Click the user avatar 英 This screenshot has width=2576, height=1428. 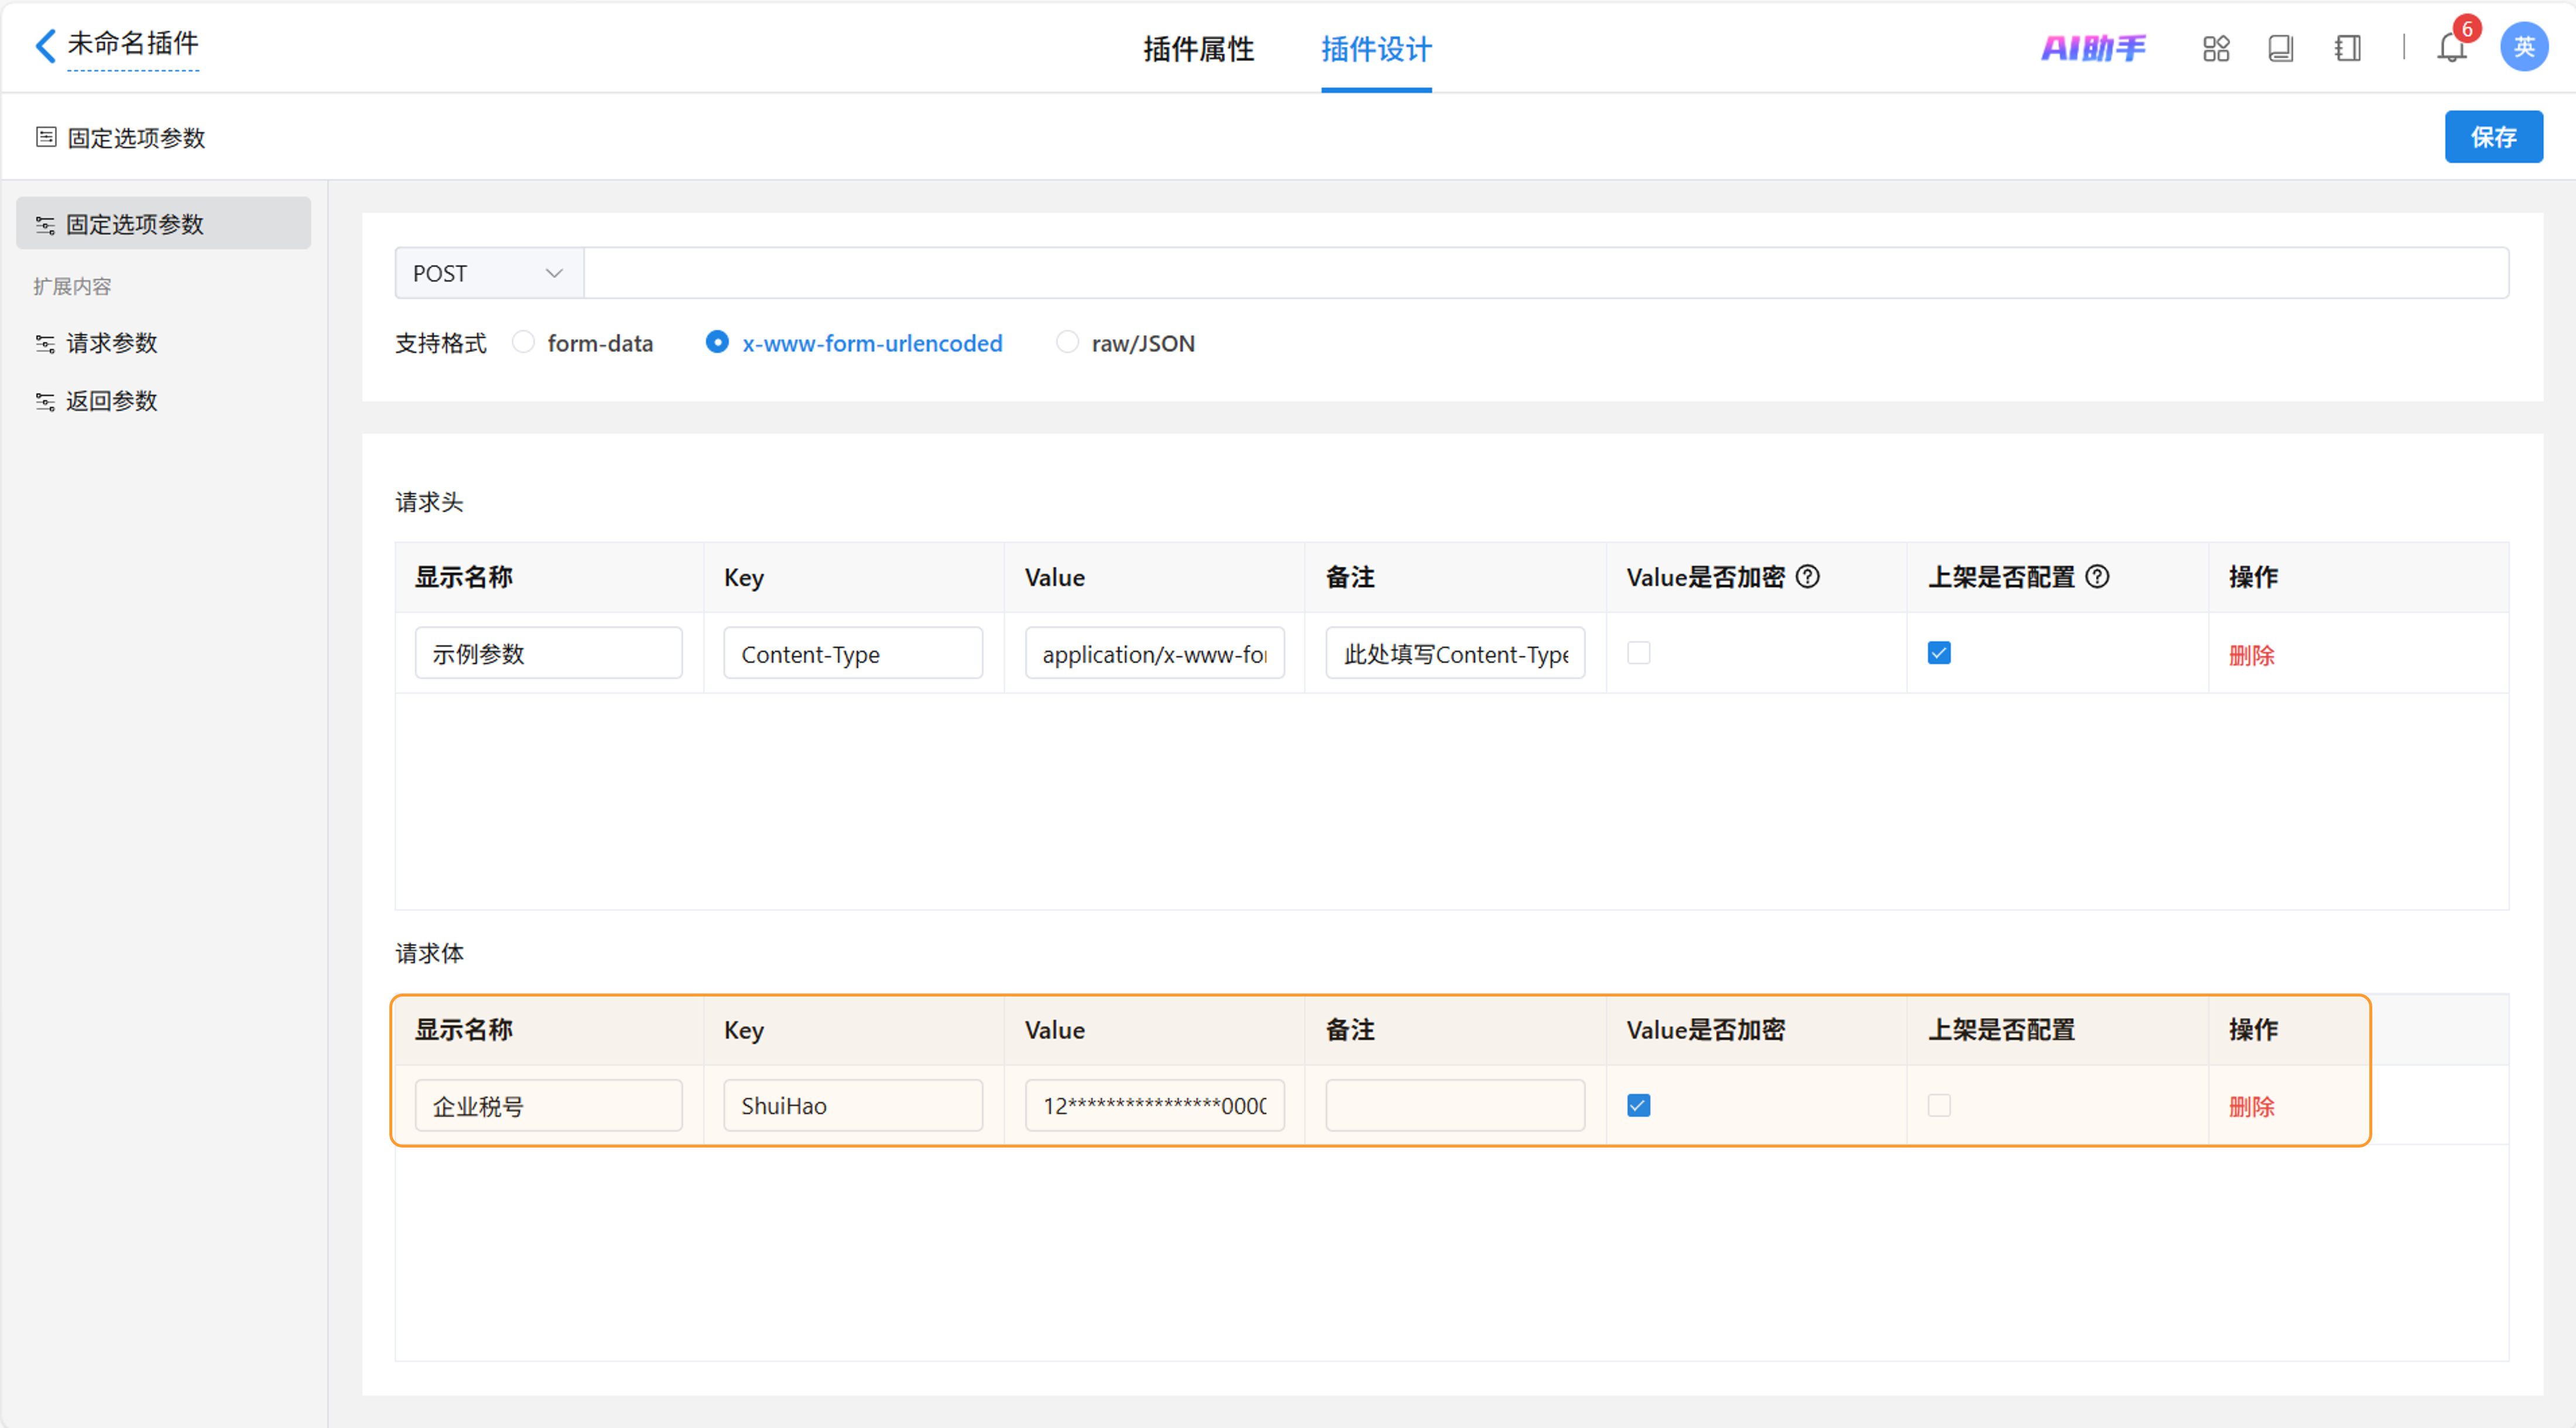(x=2523, y=47)
